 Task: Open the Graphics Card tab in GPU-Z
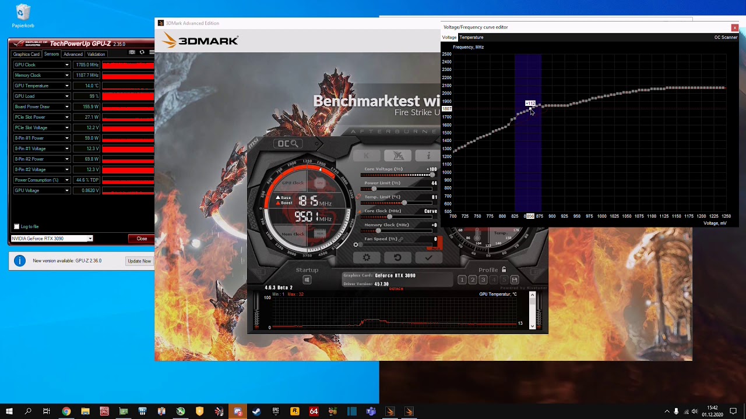point(27,54)
